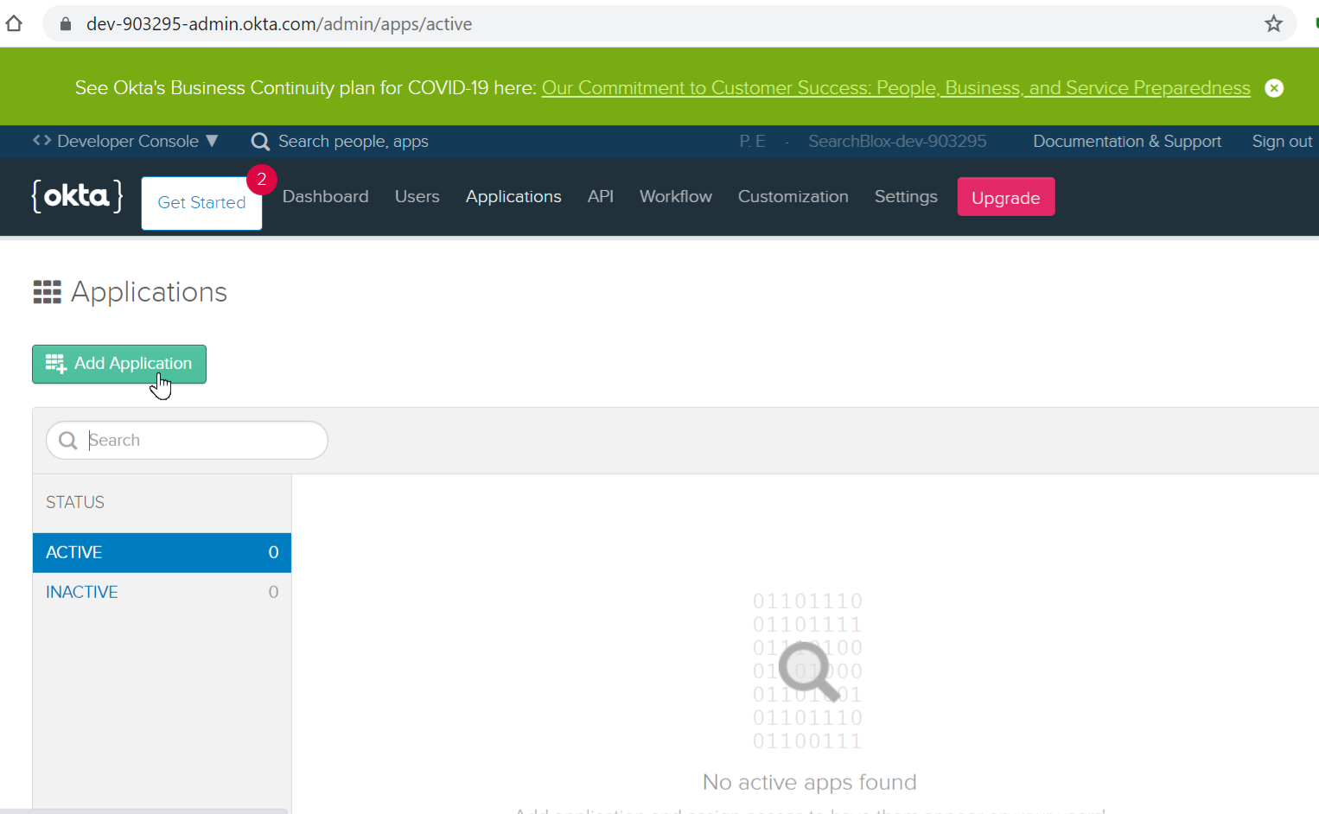The image size is (1319, 814).
Task: Click the P. E user name
Action: click(752, 141)
